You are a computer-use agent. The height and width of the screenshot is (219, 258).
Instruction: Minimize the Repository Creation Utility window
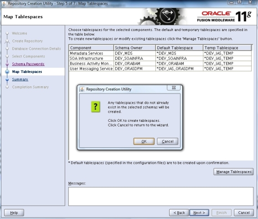[x=232, y=2]
